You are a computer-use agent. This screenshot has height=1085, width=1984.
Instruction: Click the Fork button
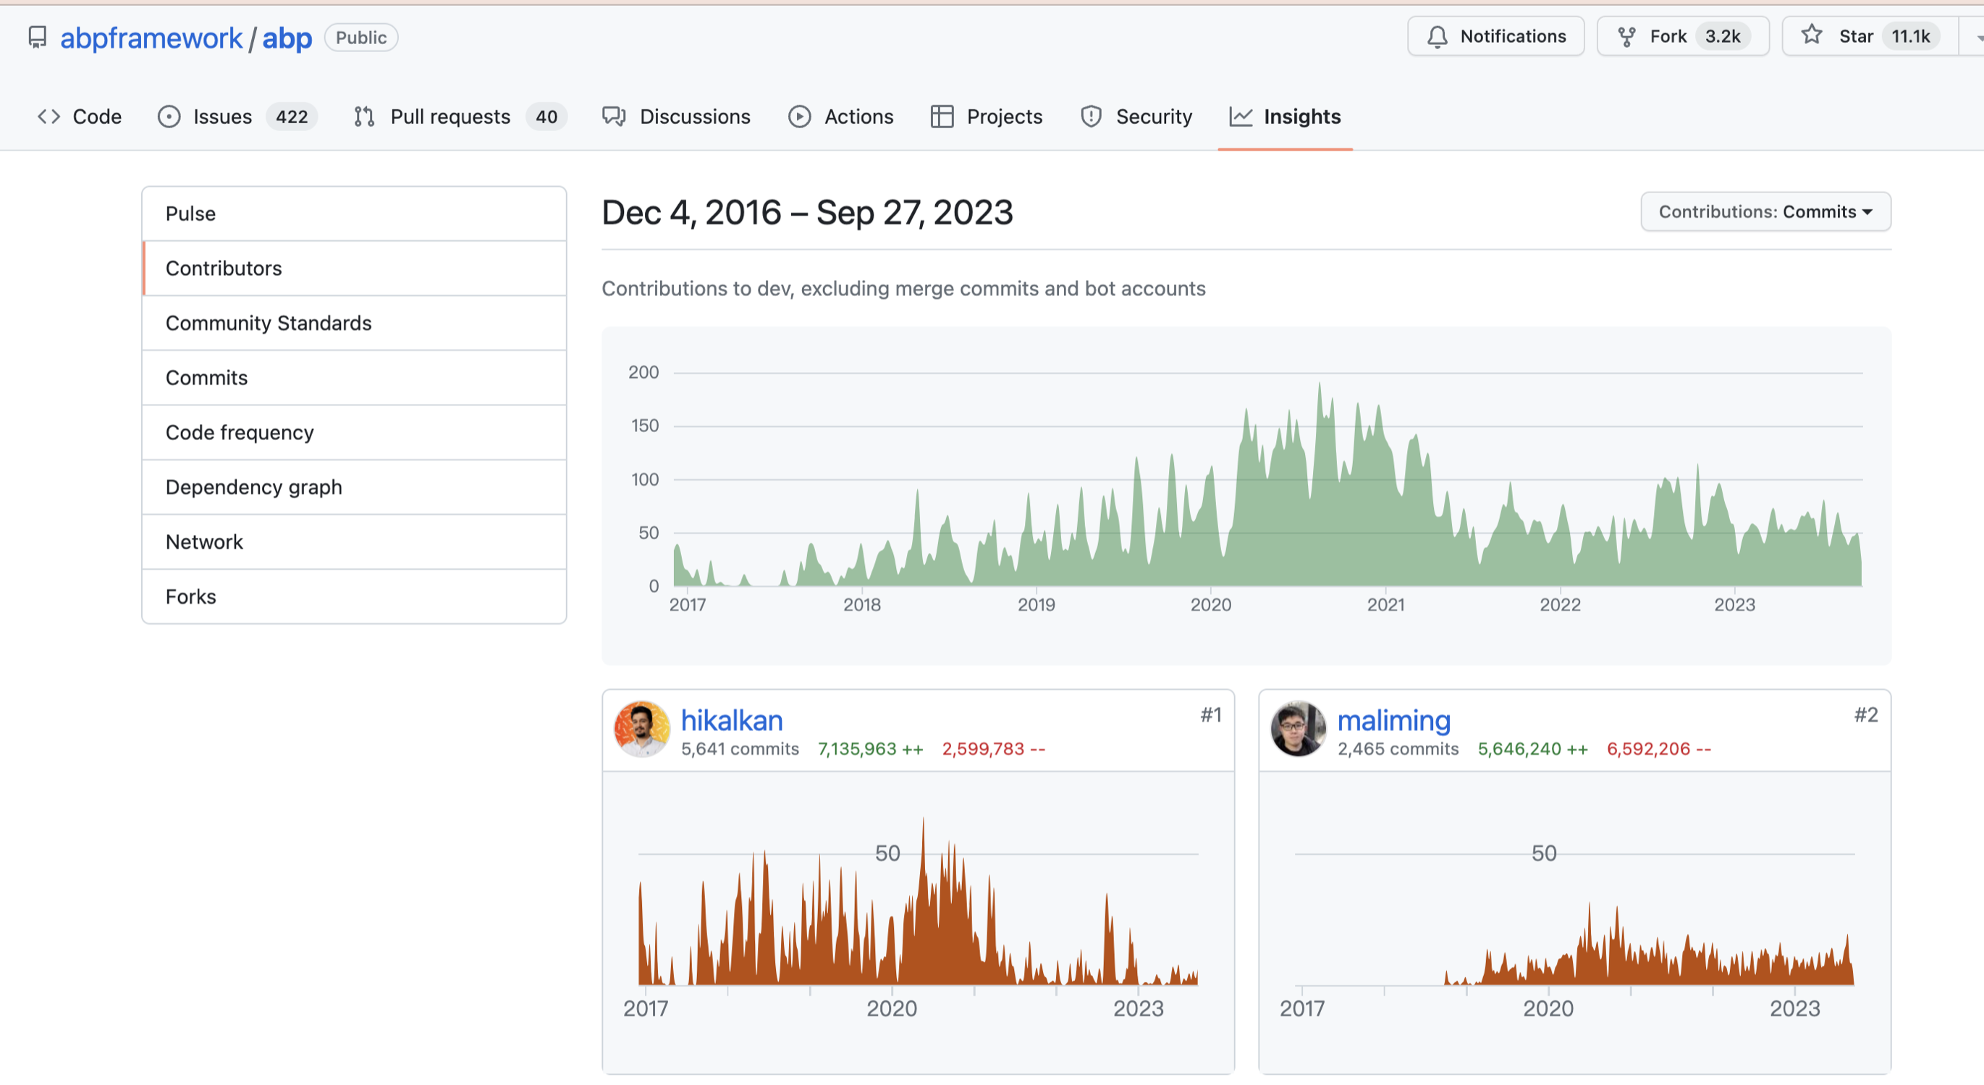(x=1683, y=36)
